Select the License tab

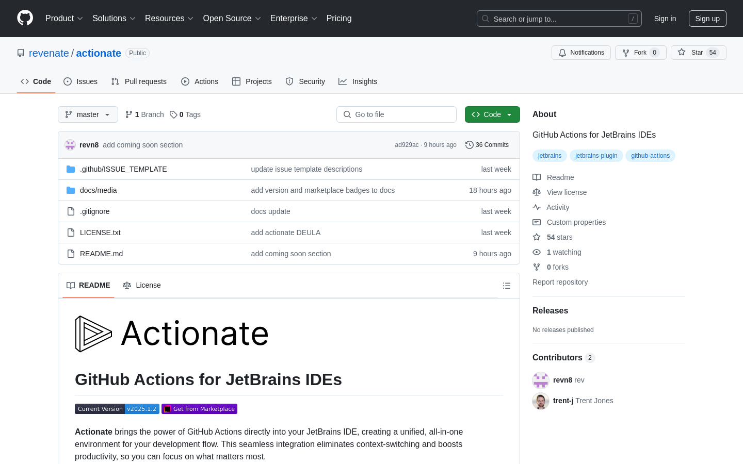pyautogui.click(x=142, y=286)
